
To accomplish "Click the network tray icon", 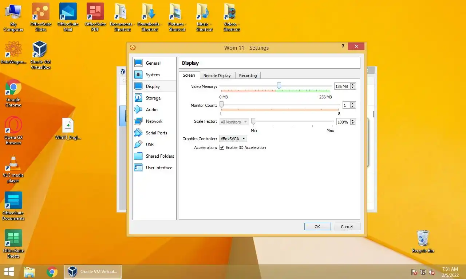I will 423,272.
